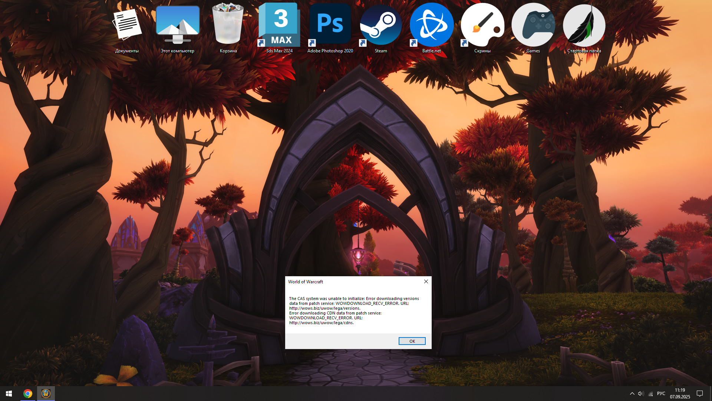Open the notification center icon

700,394
